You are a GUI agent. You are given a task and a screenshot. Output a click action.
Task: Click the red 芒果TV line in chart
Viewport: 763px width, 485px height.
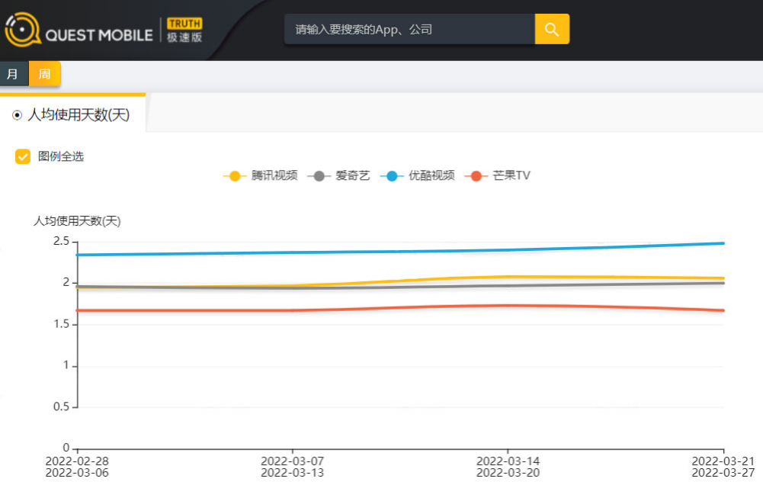400,309
